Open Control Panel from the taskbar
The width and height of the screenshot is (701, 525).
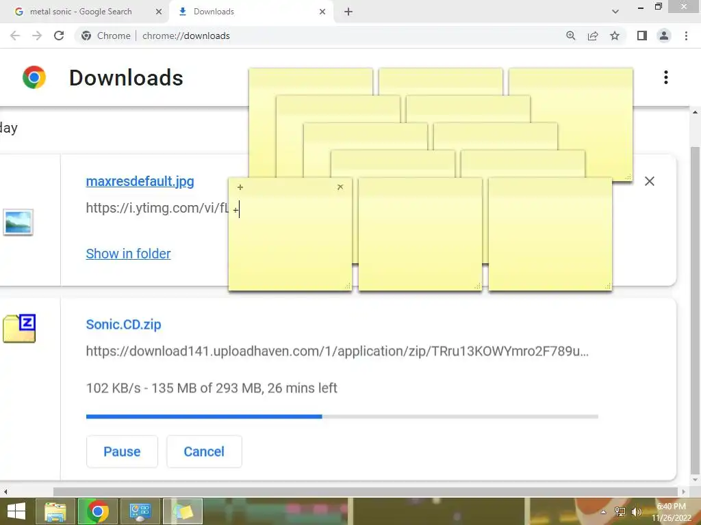point(140,511)
